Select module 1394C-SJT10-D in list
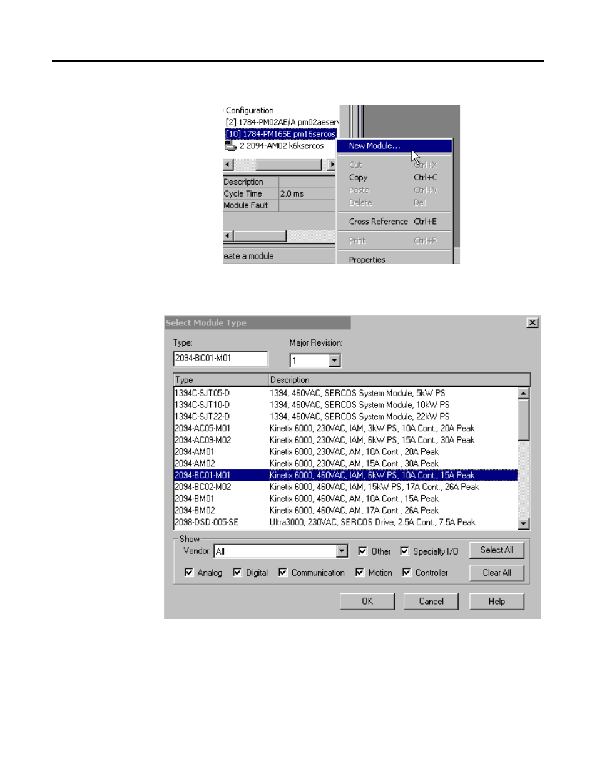 pos(345,405)
